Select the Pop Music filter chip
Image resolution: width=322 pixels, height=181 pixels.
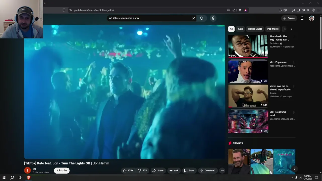coord(273,29)
